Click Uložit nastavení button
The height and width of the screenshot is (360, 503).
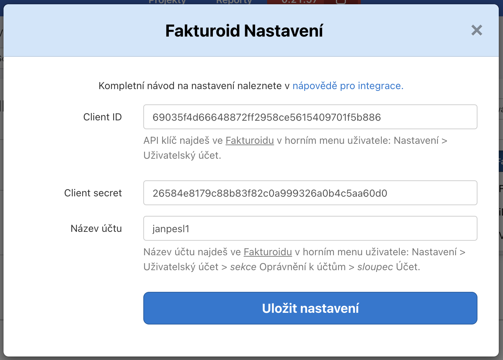pos(310,308)
